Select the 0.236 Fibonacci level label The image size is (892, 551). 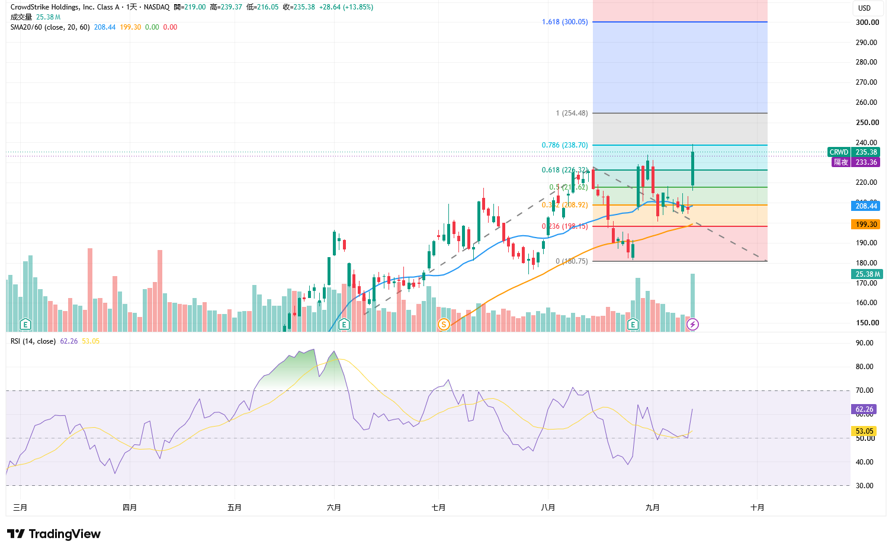click(x=565, y=226)
